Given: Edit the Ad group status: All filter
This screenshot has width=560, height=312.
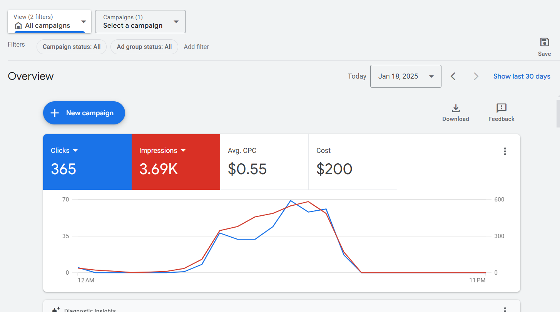Looking at the screenshot, I should (144, 47).
